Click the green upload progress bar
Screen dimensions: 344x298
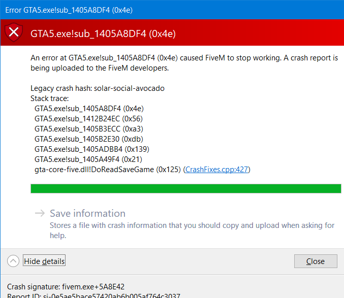(186, 188)
